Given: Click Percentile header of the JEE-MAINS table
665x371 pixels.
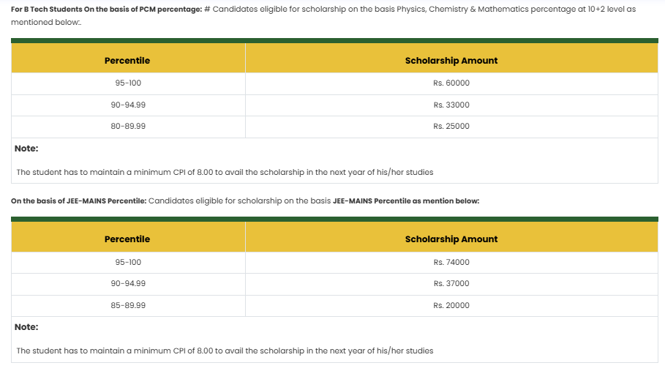Looking at the screenshot, I should click(x=127, y=239).
